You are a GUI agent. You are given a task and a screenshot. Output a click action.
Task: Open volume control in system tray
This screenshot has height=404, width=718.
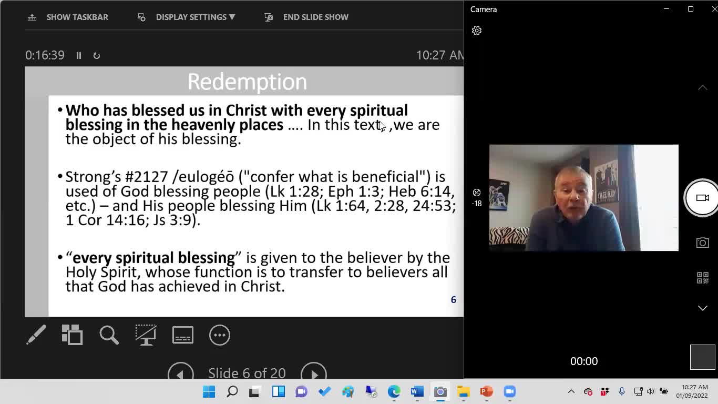(x=651, y=391)
